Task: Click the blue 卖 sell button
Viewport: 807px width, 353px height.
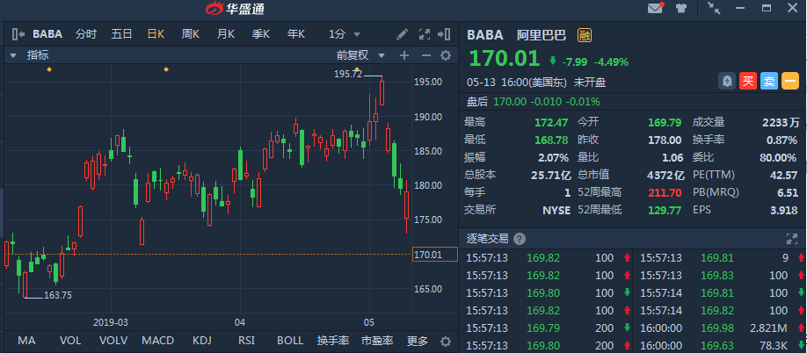Action: pyautogui.click(x=768, y=81)
